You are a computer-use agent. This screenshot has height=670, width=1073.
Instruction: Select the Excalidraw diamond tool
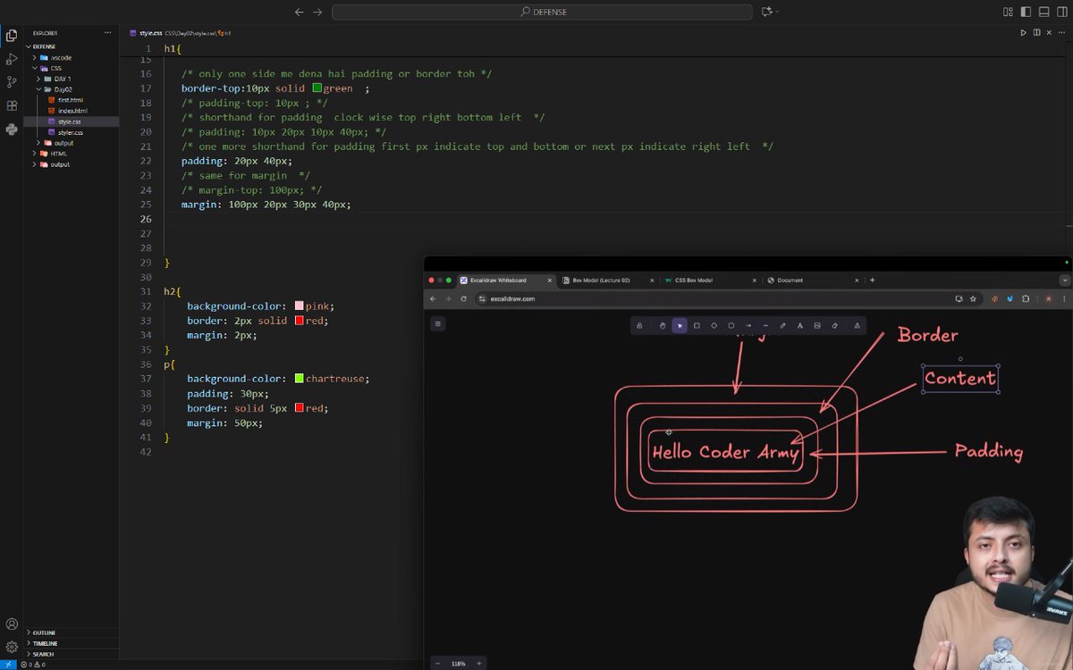tap(714, 326)
